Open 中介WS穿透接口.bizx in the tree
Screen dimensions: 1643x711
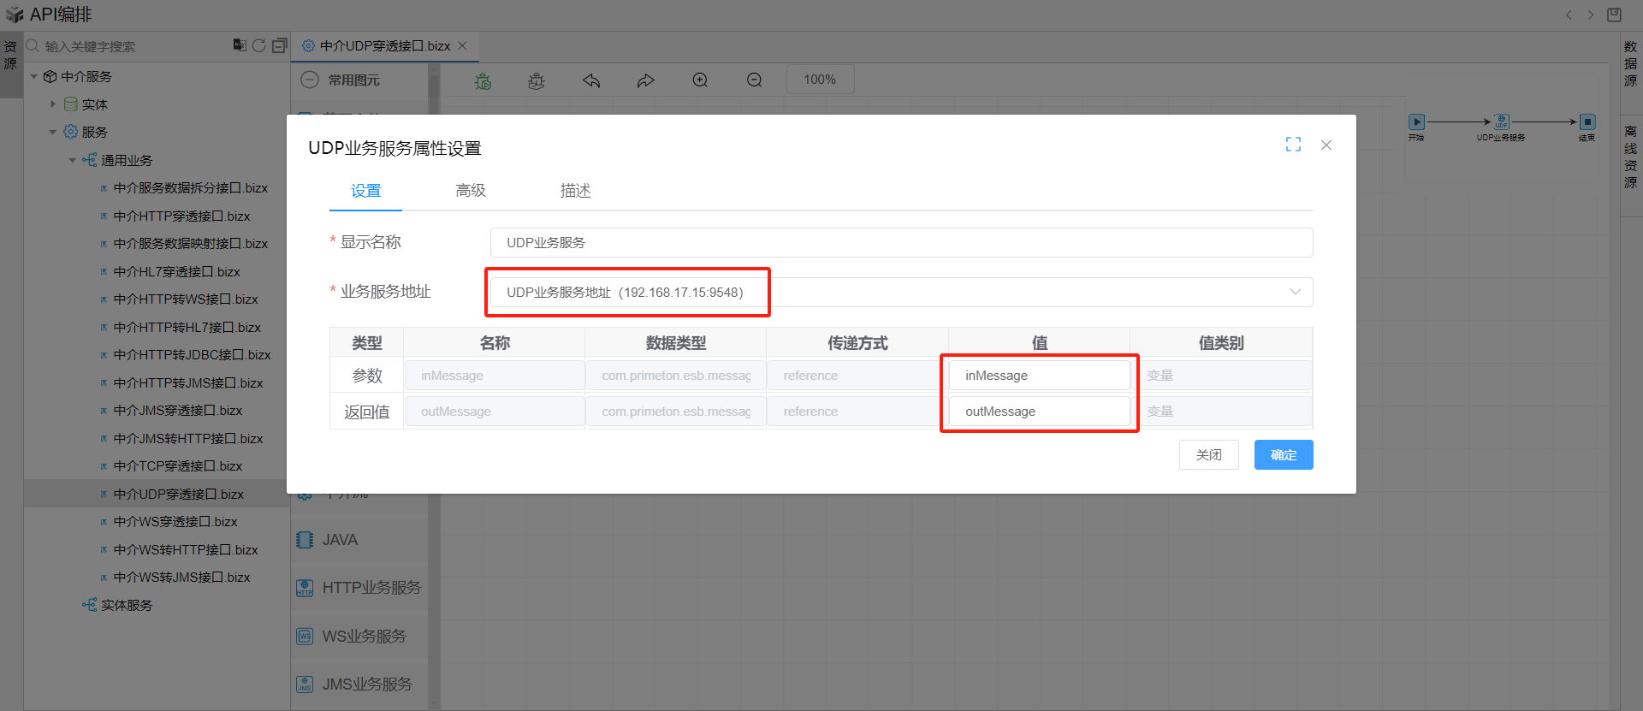pos(175,522)
